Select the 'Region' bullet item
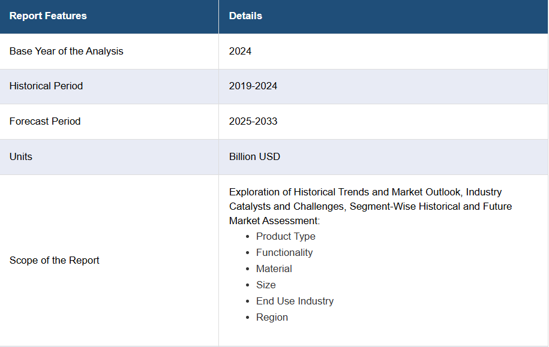The height and width of the screenshot is (347, 549). point(272,318)
